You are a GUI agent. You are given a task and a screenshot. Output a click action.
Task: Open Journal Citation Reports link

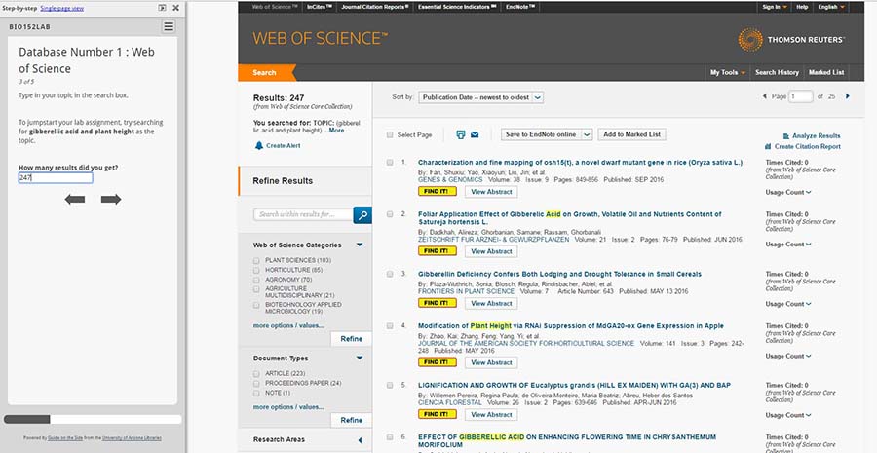pyautogui.click(x=375, y=7)
